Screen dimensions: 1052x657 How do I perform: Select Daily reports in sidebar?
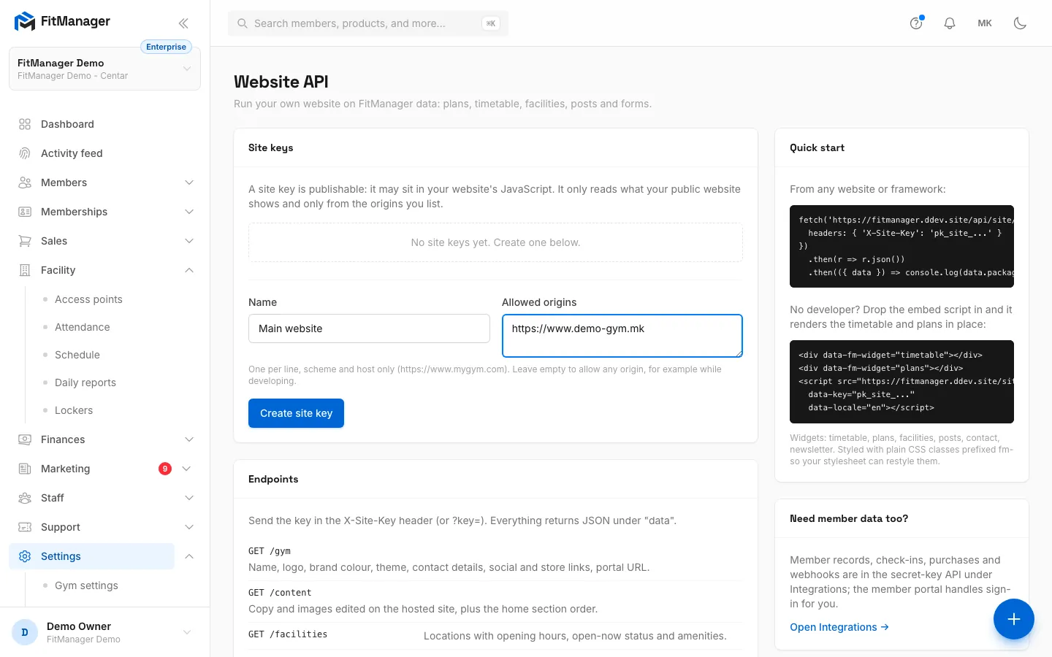point(85,383)
